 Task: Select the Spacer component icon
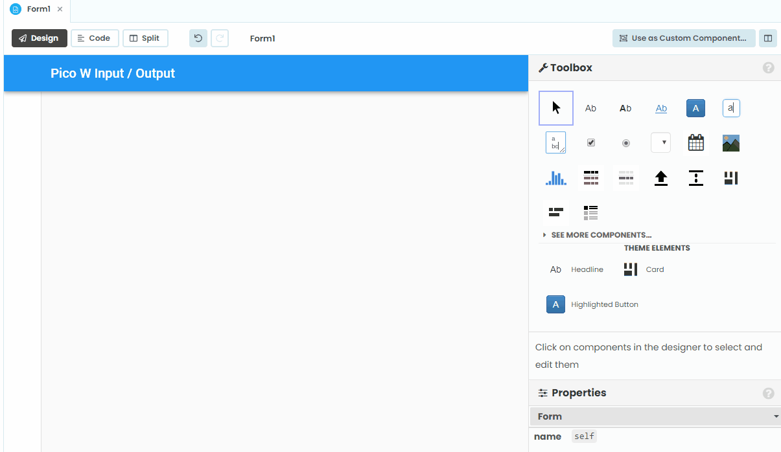(x=695, y=178)
